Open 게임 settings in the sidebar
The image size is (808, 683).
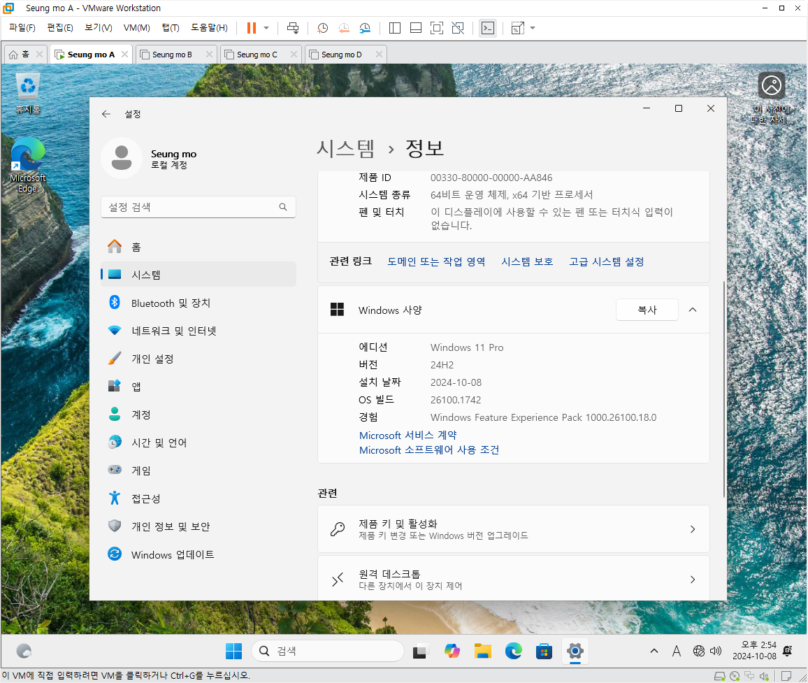(199, 470)
